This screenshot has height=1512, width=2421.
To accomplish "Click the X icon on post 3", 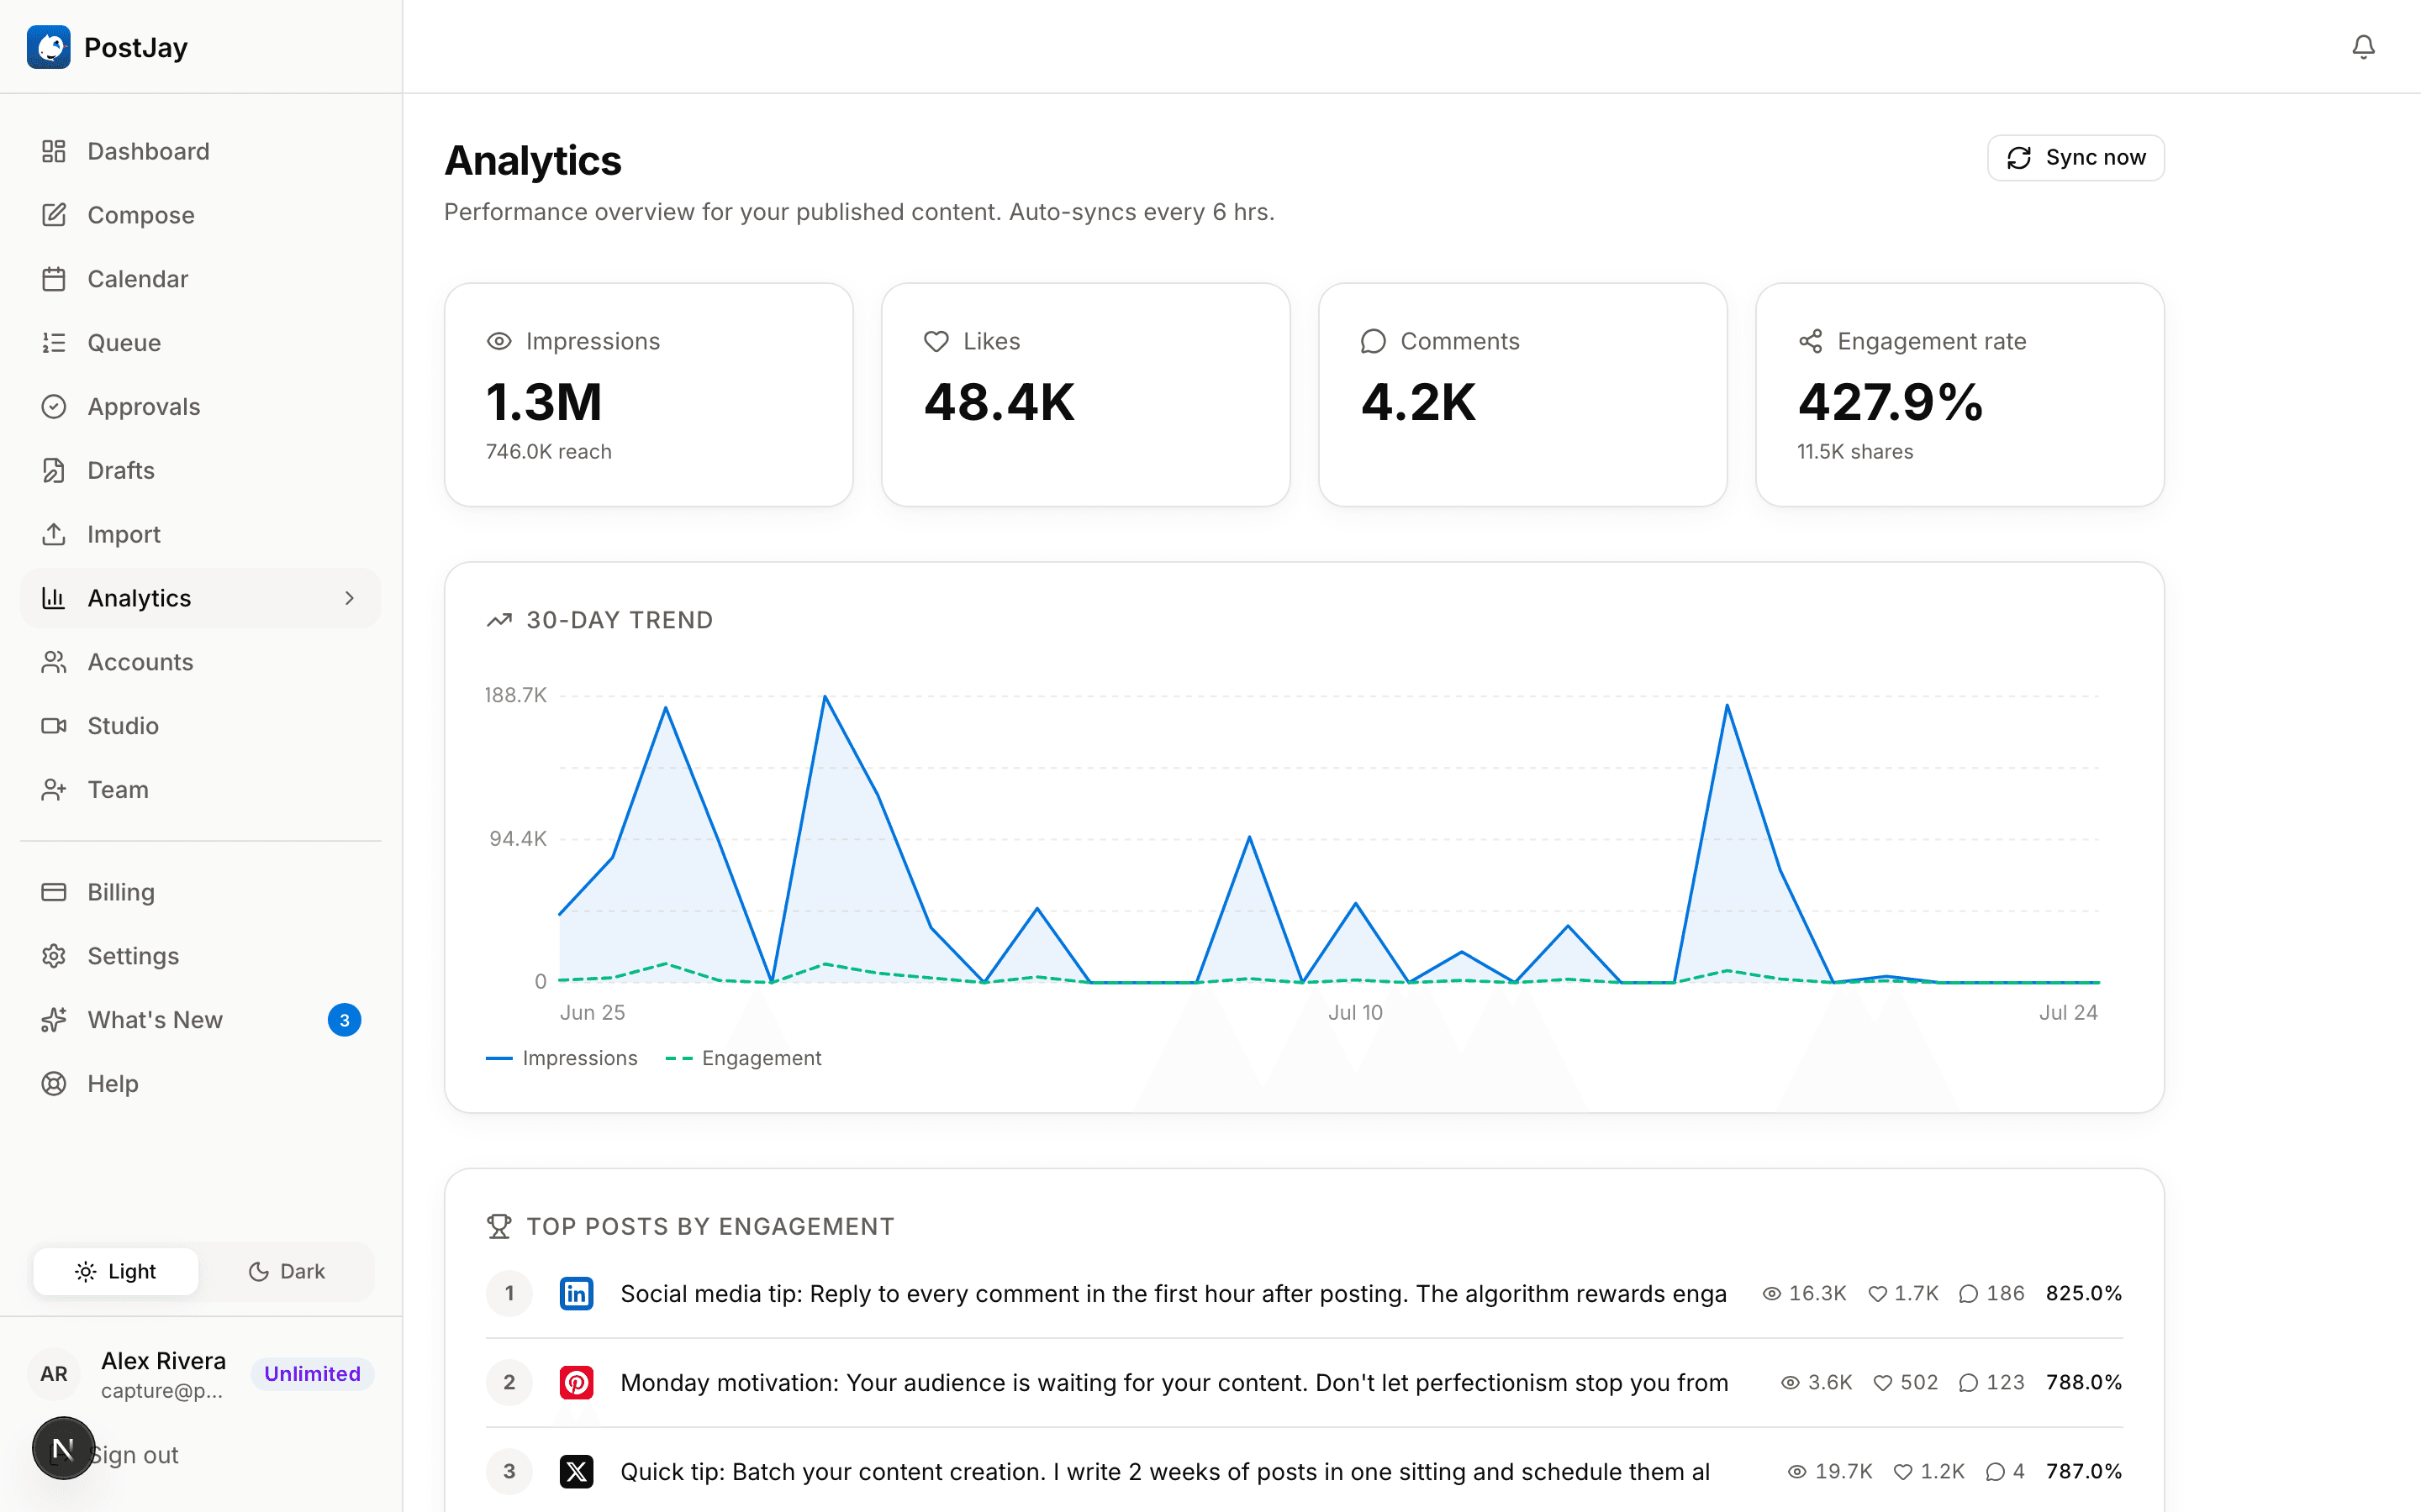I will (576, 1471).
